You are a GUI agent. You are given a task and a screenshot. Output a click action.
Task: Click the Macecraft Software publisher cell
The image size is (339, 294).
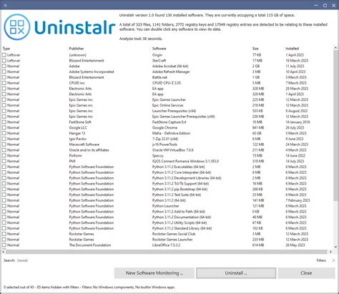pyautogui.click(x=84, y=144)
